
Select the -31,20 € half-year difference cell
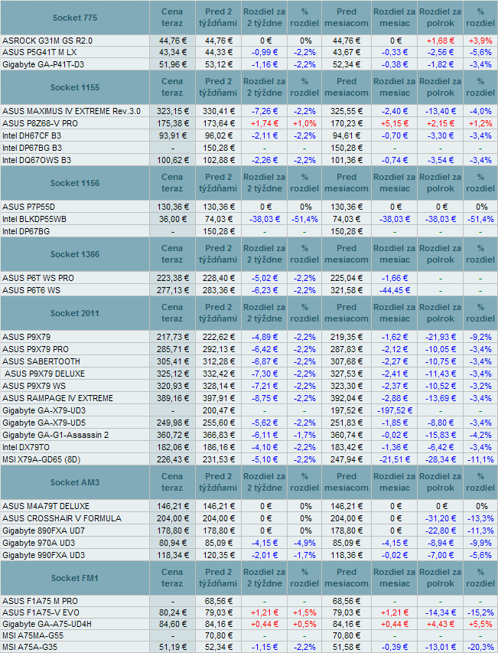pyautogui.click(x=440, y=518)
